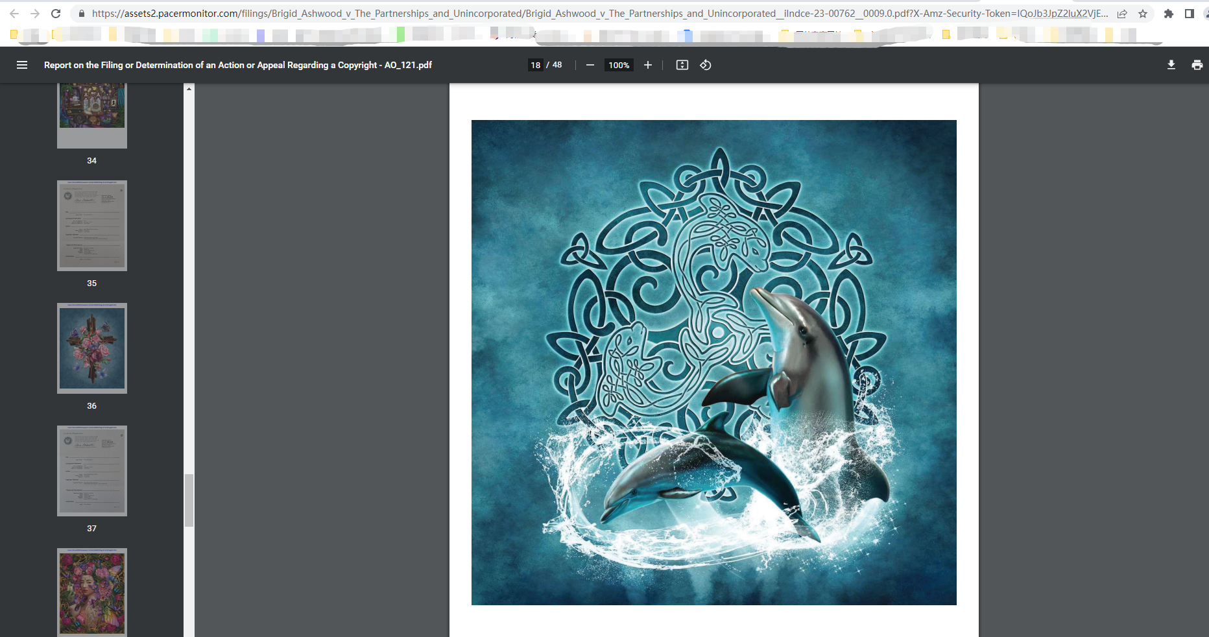Image resolution: width=1209 pixels, height=637 pixels.
Task: Bookmark this tab with the star
Action: click(1143, 14)
